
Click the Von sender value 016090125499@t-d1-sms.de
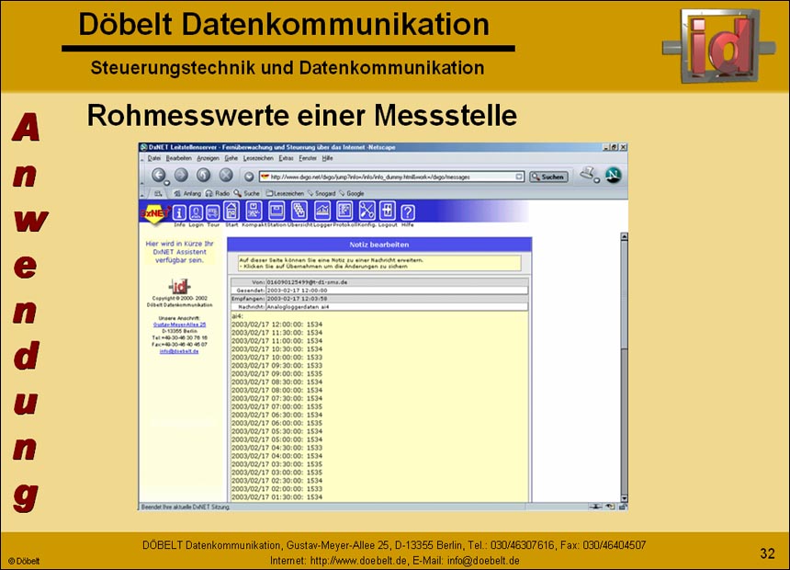point(307,282)
